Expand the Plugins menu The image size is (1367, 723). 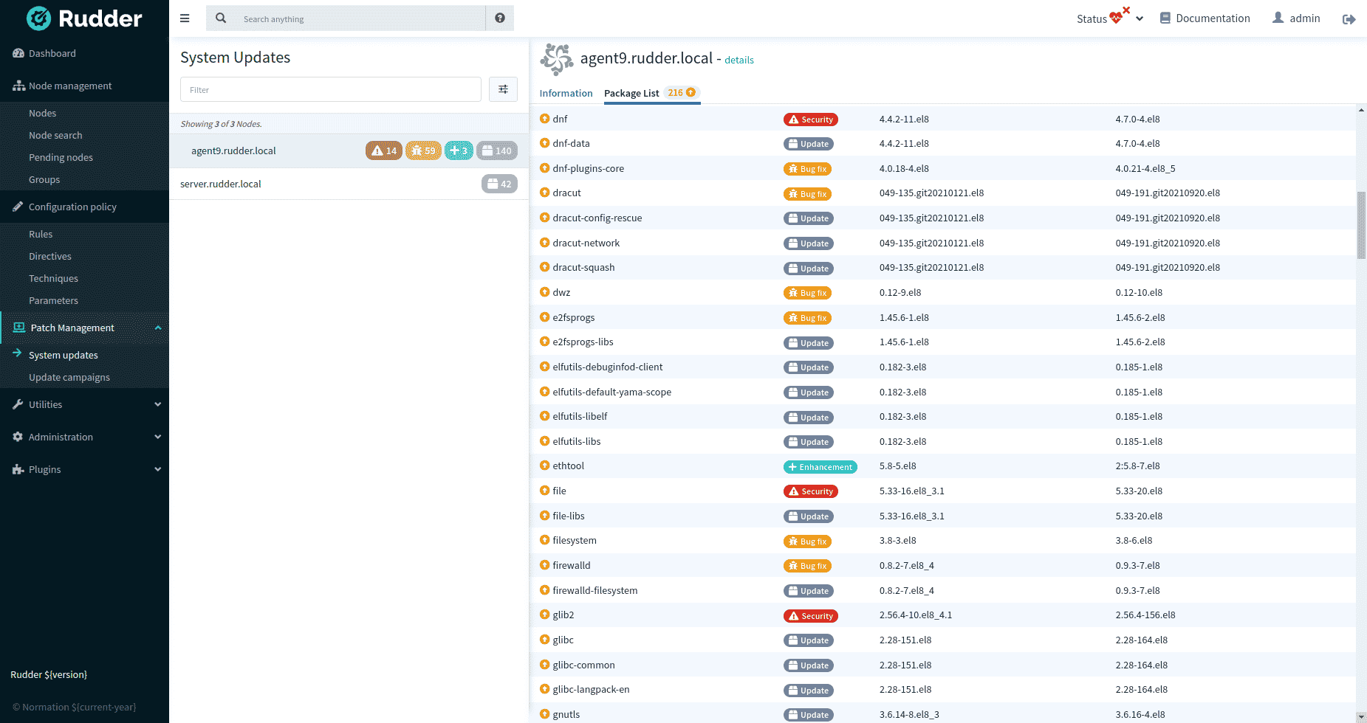84,469
